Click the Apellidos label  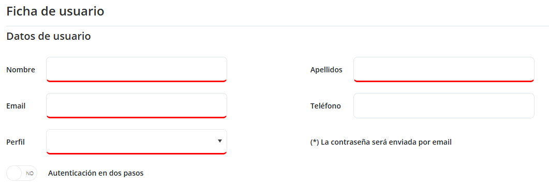pos(327,70)
